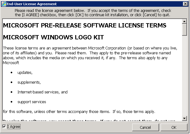Click the "MICROSOFT PRE-RELEASE SOFTWARE LICENSE TERMS" heading
190x134 pixels.
tap(84, 25)
